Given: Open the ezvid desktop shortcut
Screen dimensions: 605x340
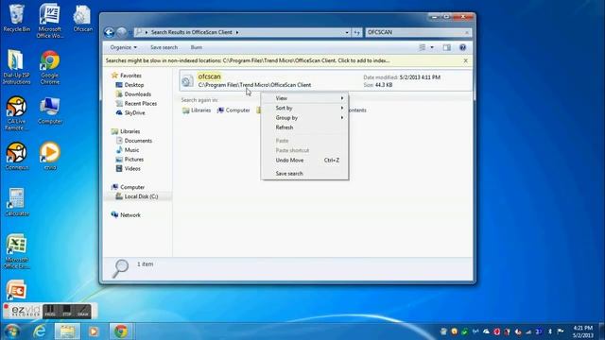Looking at the screenshot, I should tap(50, 156).
